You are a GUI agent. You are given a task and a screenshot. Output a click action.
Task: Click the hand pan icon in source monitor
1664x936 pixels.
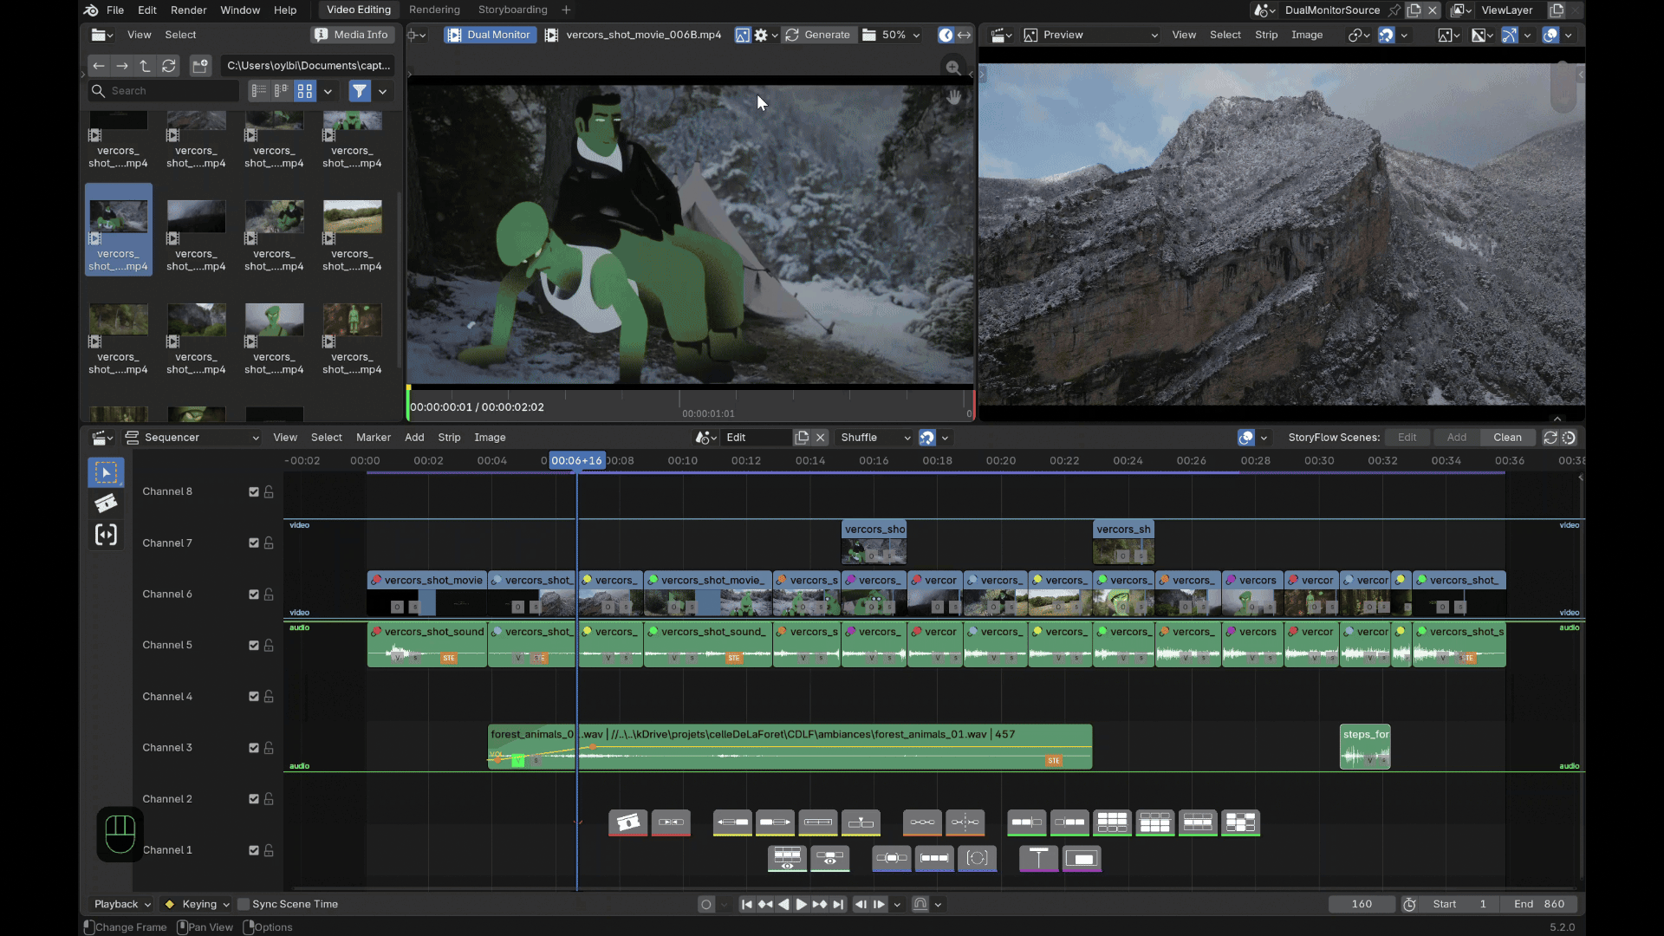tap(953, 97)
